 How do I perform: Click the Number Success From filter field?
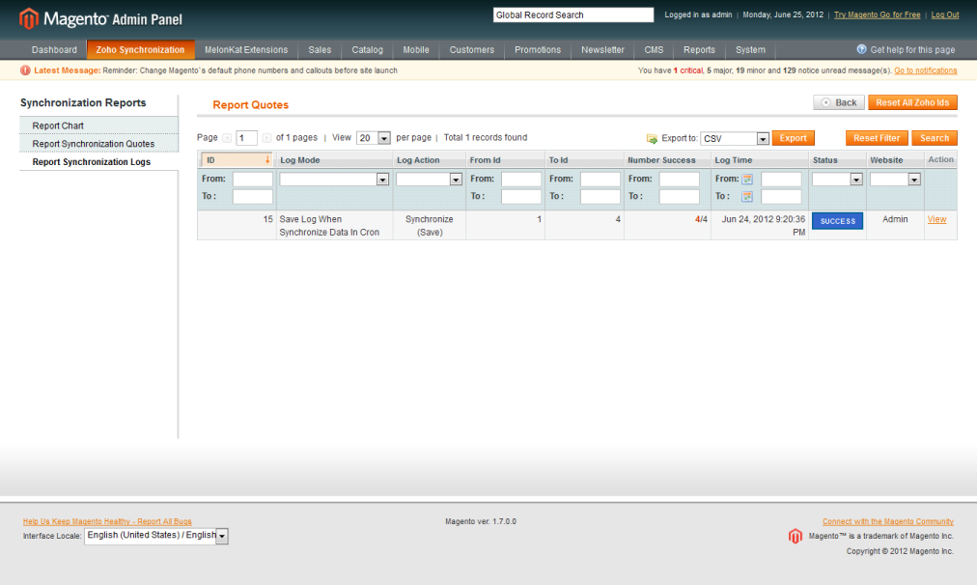pos(679,180)
